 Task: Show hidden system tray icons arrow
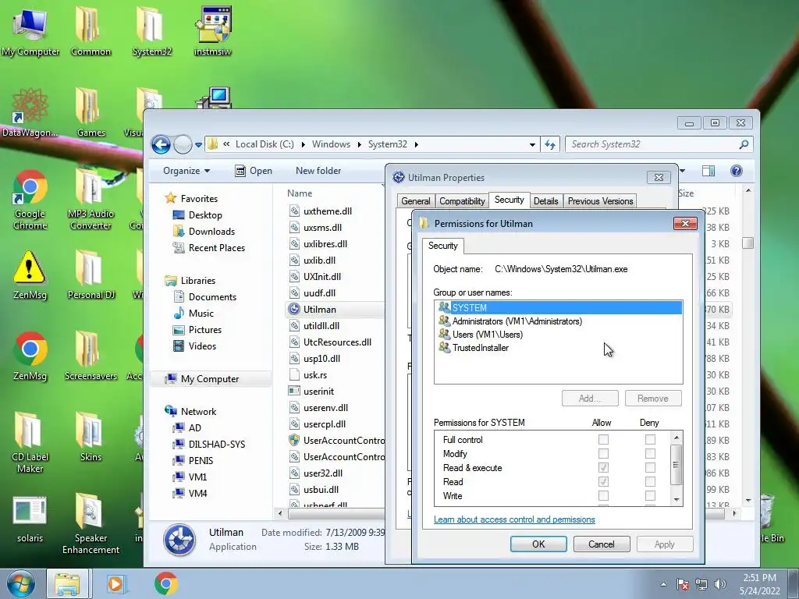pyautogui.click(x=663, y=584)
